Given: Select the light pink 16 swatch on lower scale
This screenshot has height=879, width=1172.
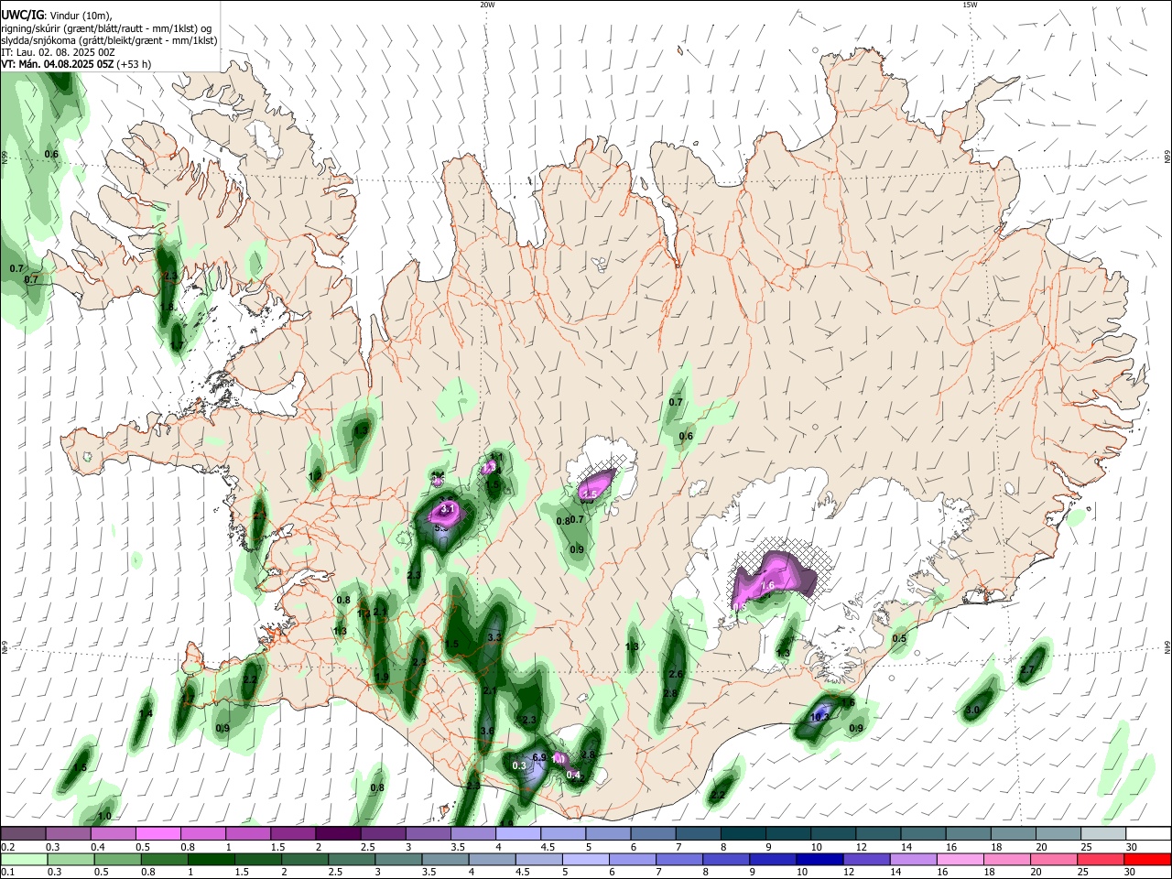Looking at the screenshot, I should [x=960, y=859].
